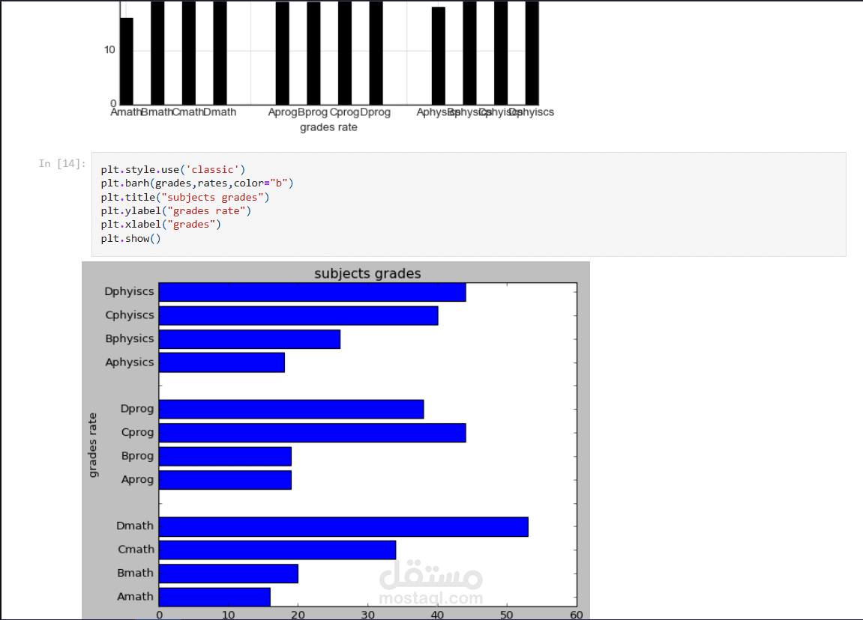Click the black Aphysics bar in the upper chart
This screenshot has width=863, height=620.
point(439,55)
